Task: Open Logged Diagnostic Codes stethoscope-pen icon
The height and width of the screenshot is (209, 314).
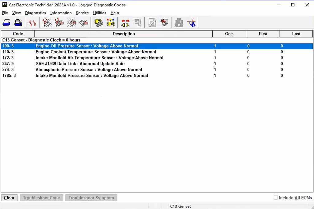Action: [x=59, y=23]
